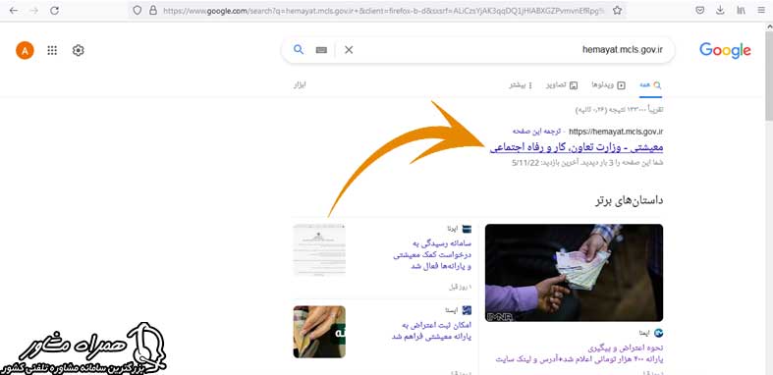This screenshot has height=375, width=773.
Task: Open the ابزار (Tools) option
Action: click(x=300, y=84)
